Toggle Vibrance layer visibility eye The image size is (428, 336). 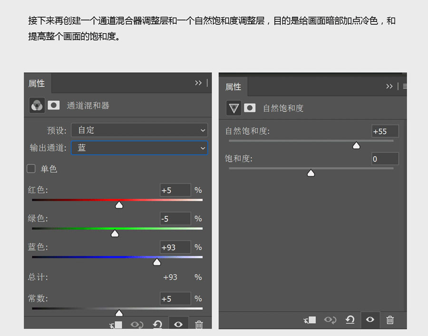370,320
